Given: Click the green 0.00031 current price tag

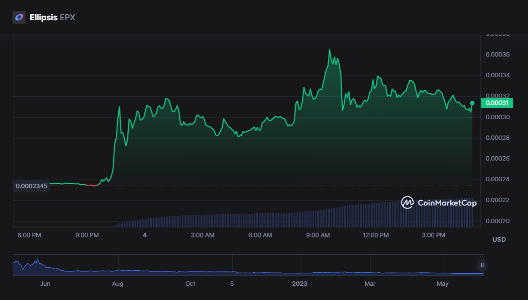Looking at the screenshot, I should 496,103.
